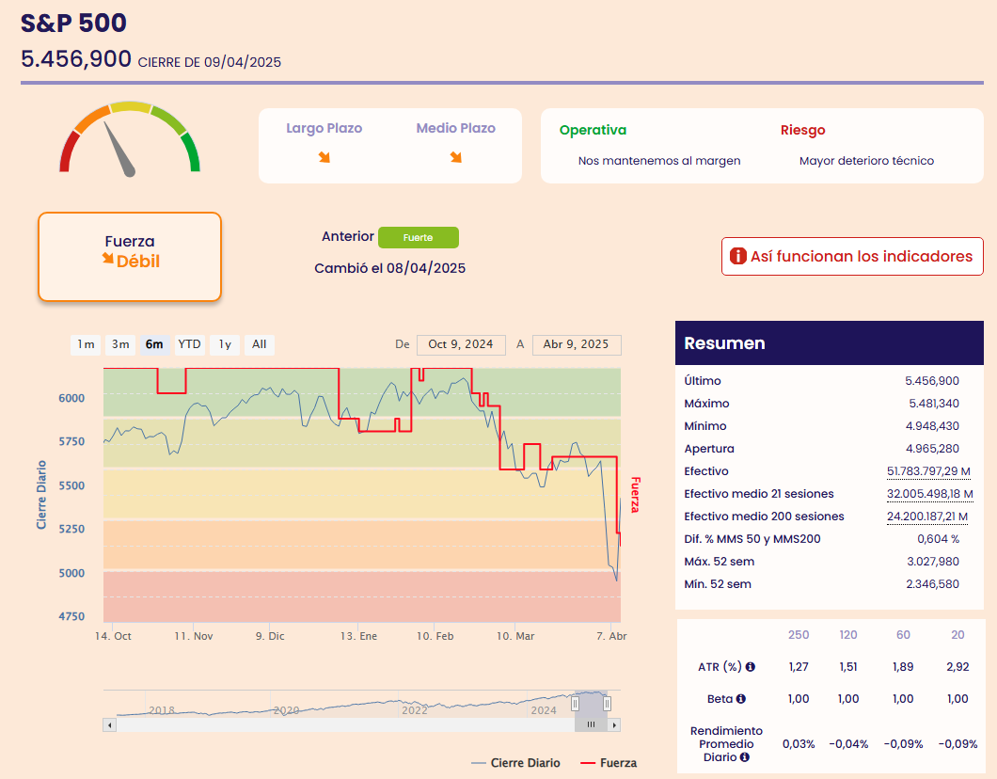Click the strength gauge dial icon
Screen dimensions: 997x779
130,139
